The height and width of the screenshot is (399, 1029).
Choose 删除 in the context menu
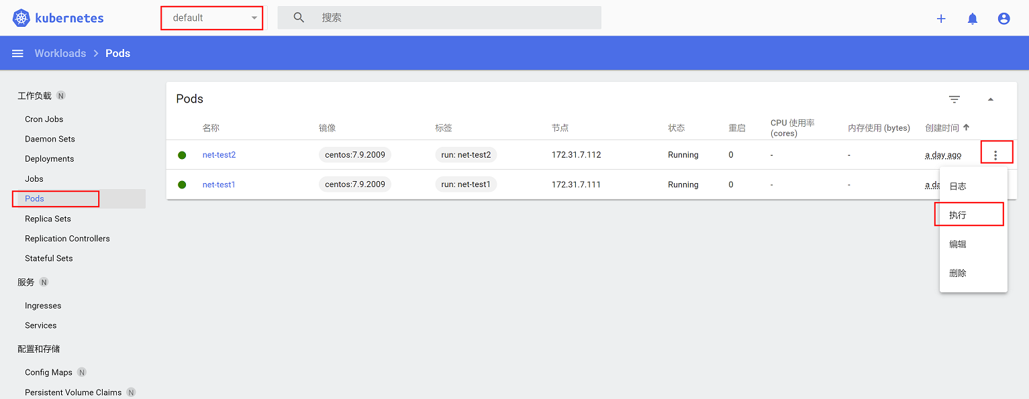coord(958,274)
